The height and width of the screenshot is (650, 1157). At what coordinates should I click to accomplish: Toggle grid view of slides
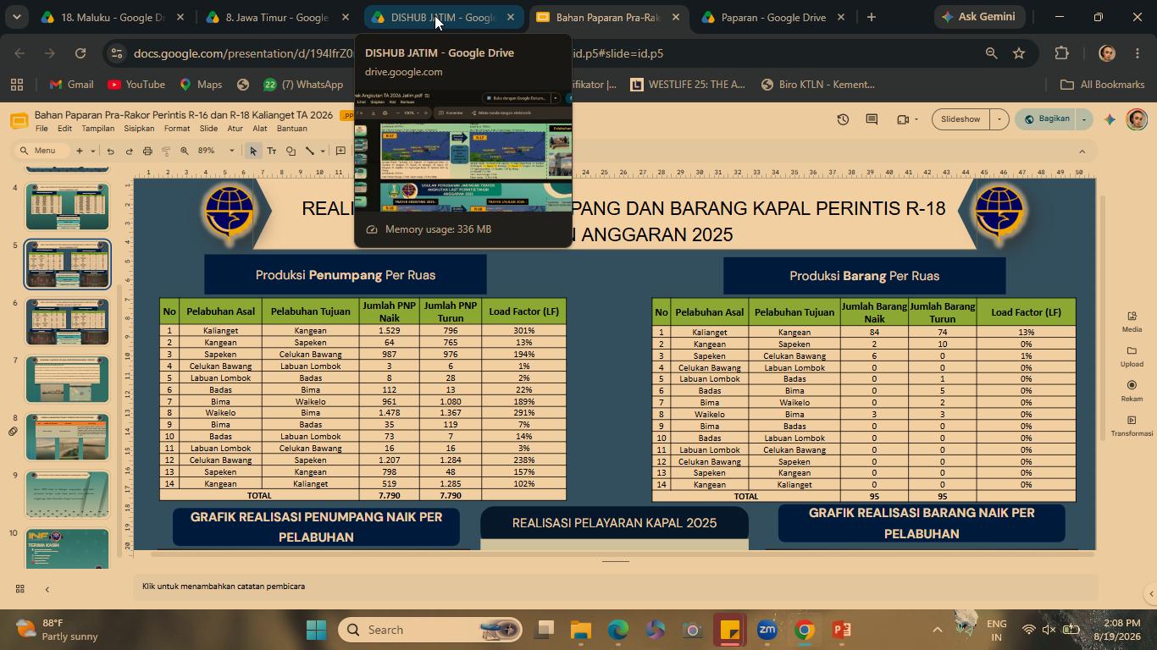point(19,589)
